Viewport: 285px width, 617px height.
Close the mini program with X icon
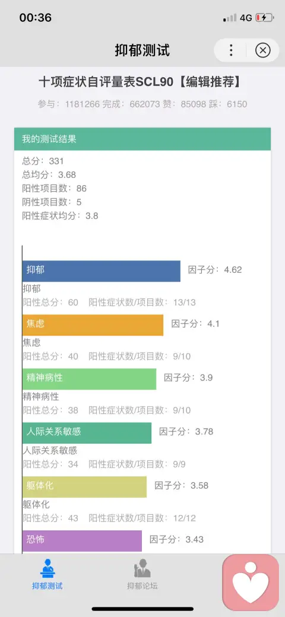(263, 50)
